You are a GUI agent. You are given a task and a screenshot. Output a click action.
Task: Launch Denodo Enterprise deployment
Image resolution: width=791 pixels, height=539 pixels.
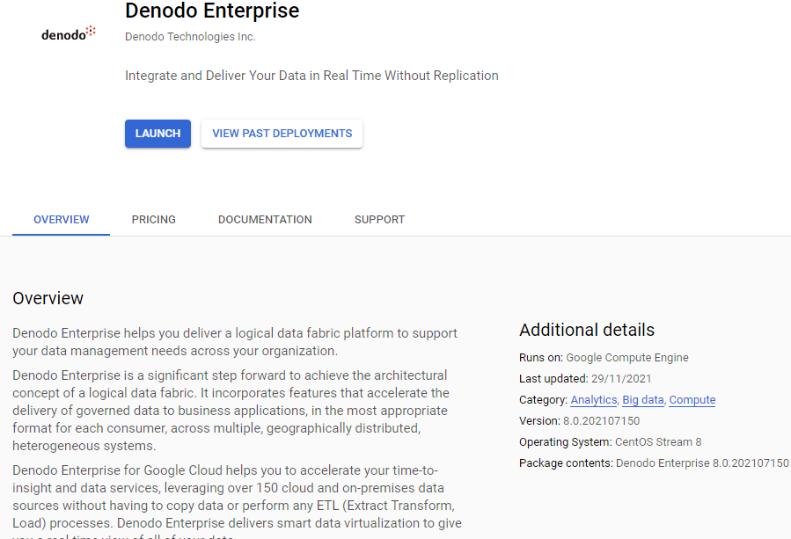157,134
